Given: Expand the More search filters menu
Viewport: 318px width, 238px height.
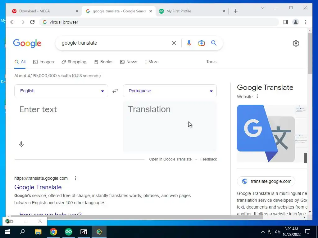Looking at the screenshot, I should (x=152, y=62).
